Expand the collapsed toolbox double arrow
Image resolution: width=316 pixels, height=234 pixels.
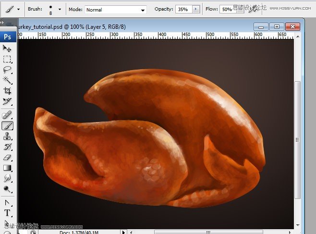[2, 22]
